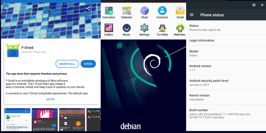
Task: Click 'The app store that respects freedom' heading
Action: tap(36, 74)
